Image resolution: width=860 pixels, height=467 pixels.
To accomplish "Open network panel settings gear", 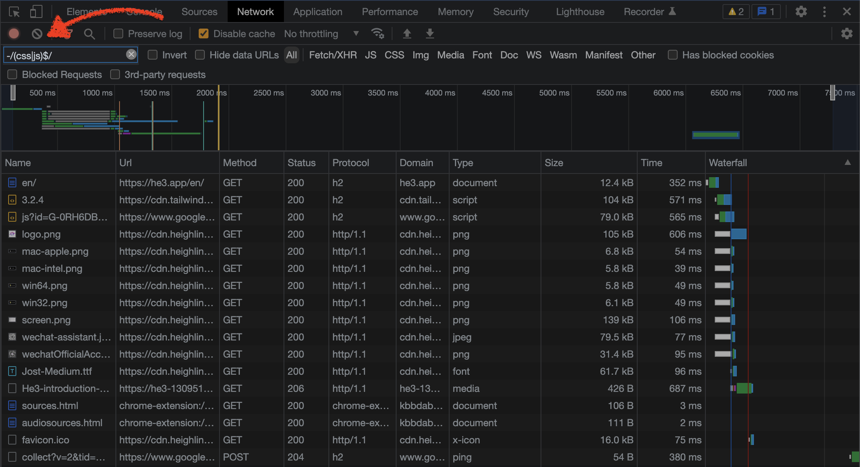I will (847, 33).
